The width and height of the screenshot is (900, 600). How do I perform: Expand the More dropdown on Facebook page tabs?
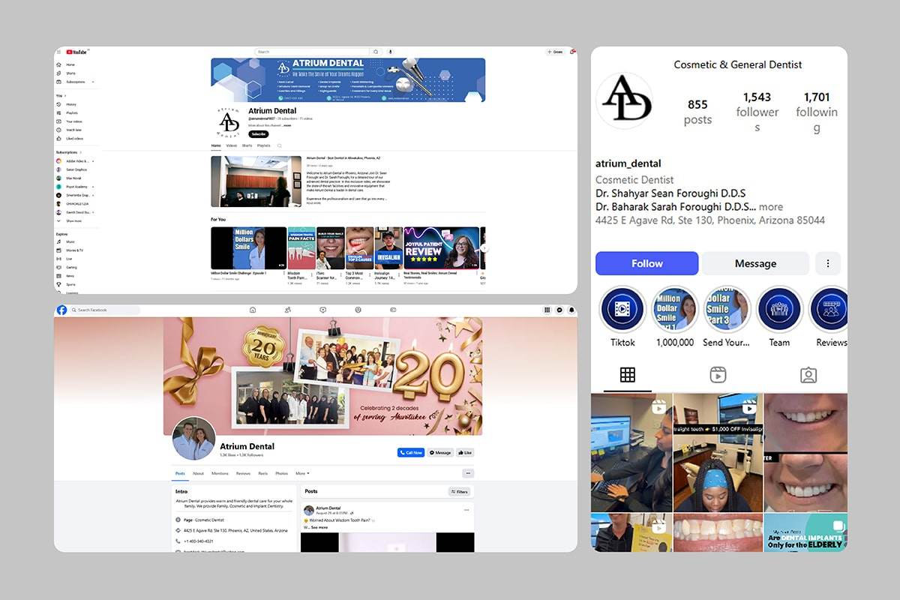pyautogui.click(x=302, y=473)
